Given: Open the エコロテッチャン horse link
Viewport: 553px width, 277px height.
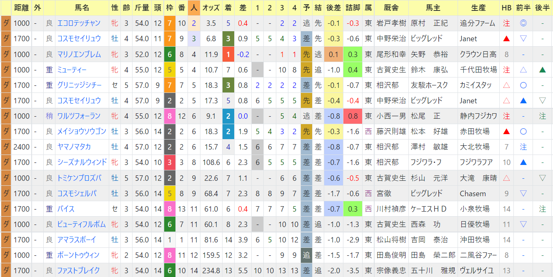Looking at the screenshot, I should pyautogui.click(x=78, y=23).
